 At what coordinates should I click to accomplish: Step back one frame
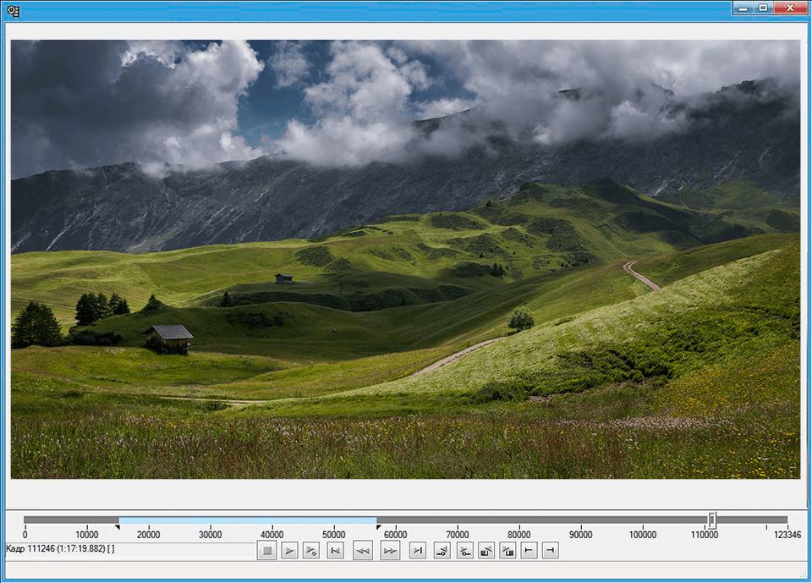pyautogui.click(x=363, y=550)
